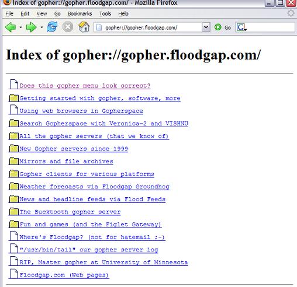Screen dimensions: 297x287
Task: Go to the Home page icon
Action: 84,27
